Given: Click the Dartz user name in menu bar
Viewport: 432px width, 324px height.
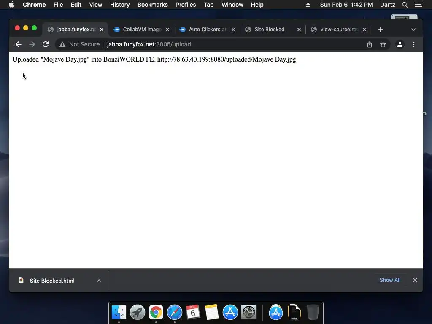Looking at the screenshot, I should point(388,5).
